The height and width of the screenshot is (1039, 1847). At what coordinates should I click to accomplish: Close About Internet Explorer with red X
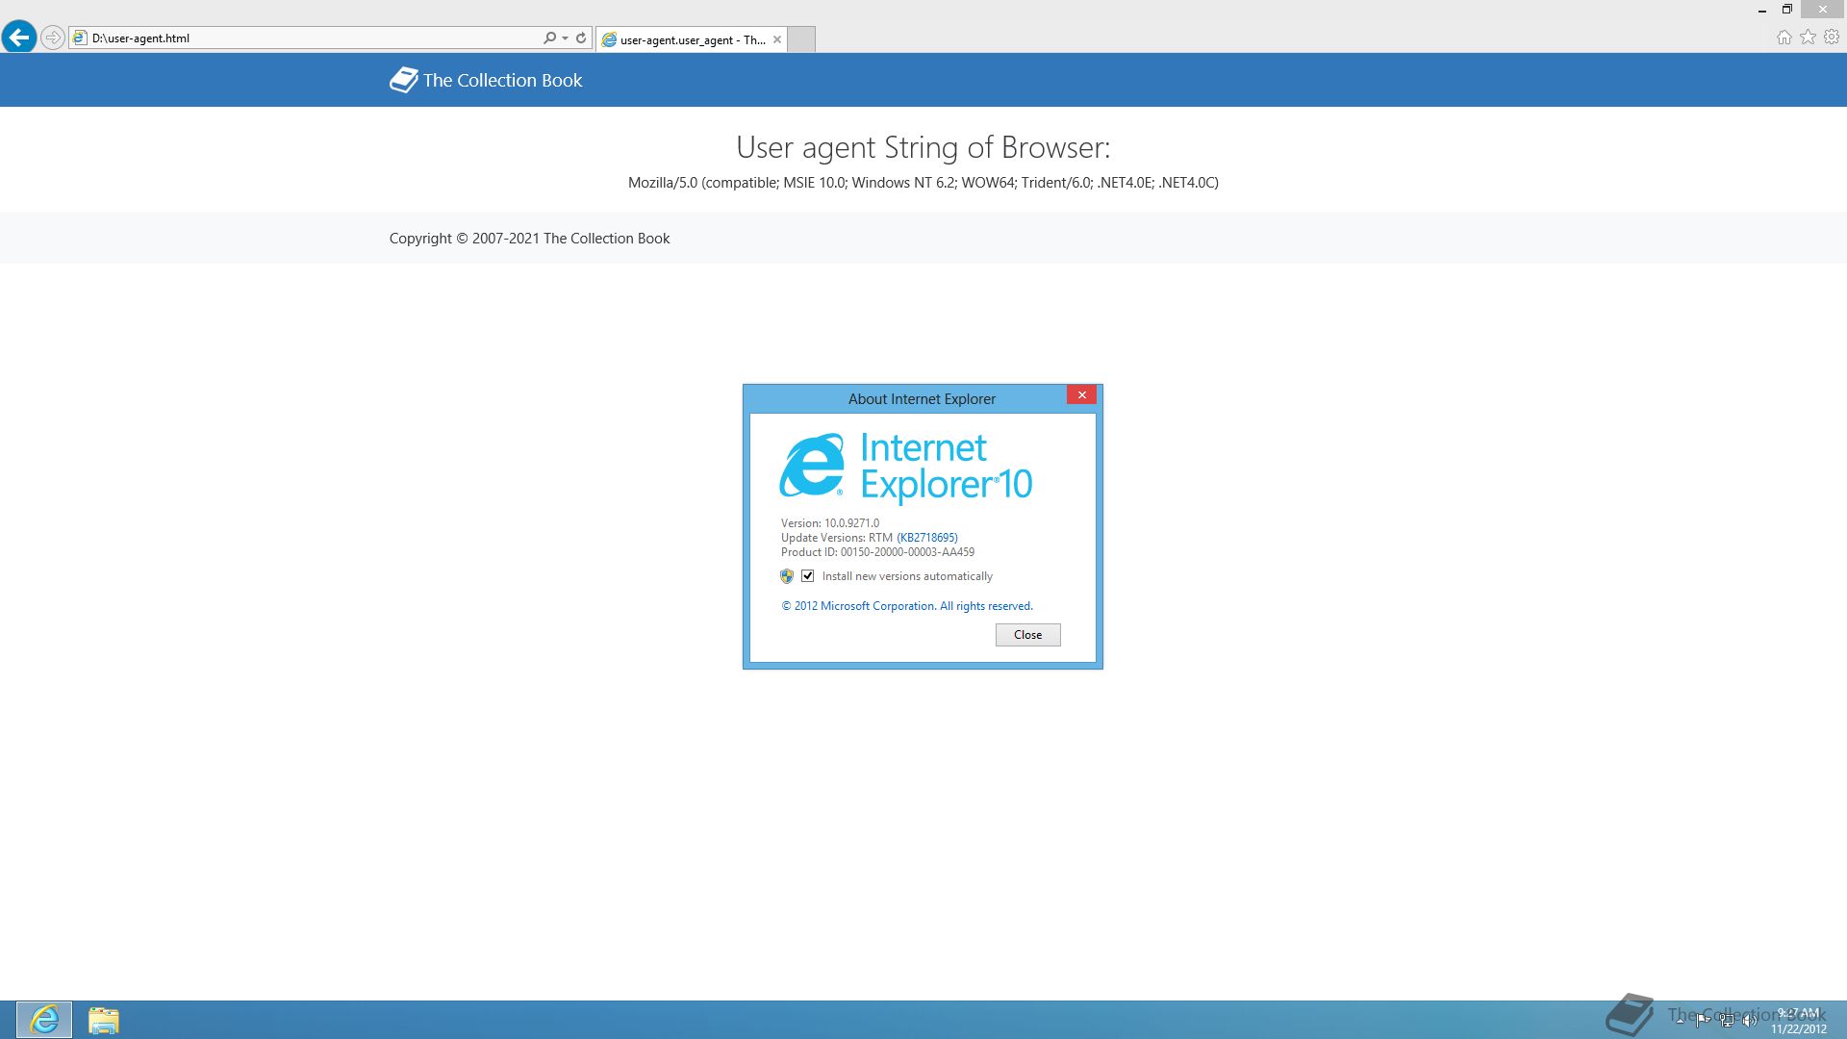(1081, 395)
